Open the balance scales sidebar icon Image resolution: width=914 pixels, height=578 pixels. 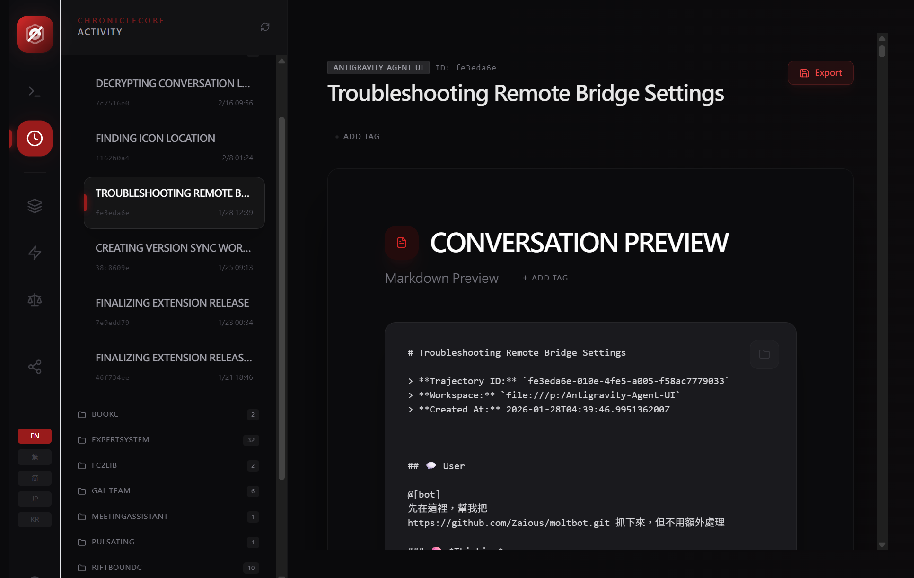(x=35, y=300)
